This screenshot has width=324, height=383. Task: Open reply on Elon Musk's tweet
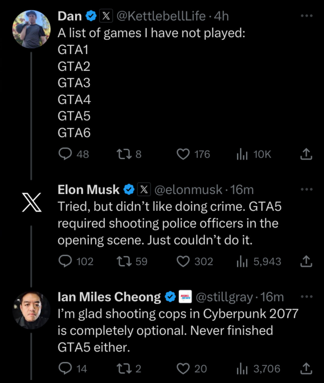point(65,261)
